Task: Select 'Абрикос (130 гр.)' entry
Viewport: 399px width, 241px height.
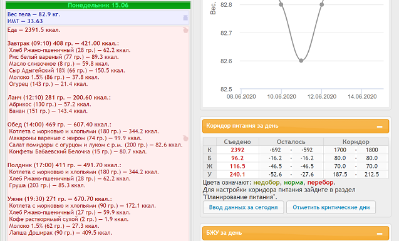Action: click(x=50, y=105)
